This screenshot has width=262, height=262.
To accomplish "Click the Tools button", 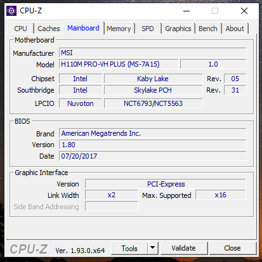I will (x=129, y=248).
